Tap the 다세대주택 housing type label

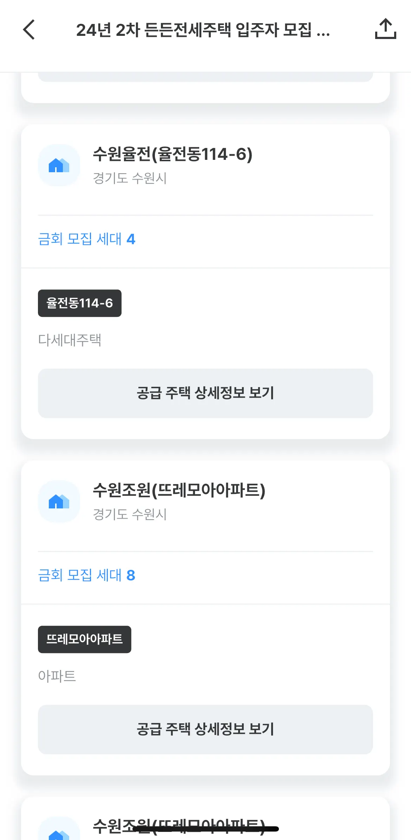point(70,340)
